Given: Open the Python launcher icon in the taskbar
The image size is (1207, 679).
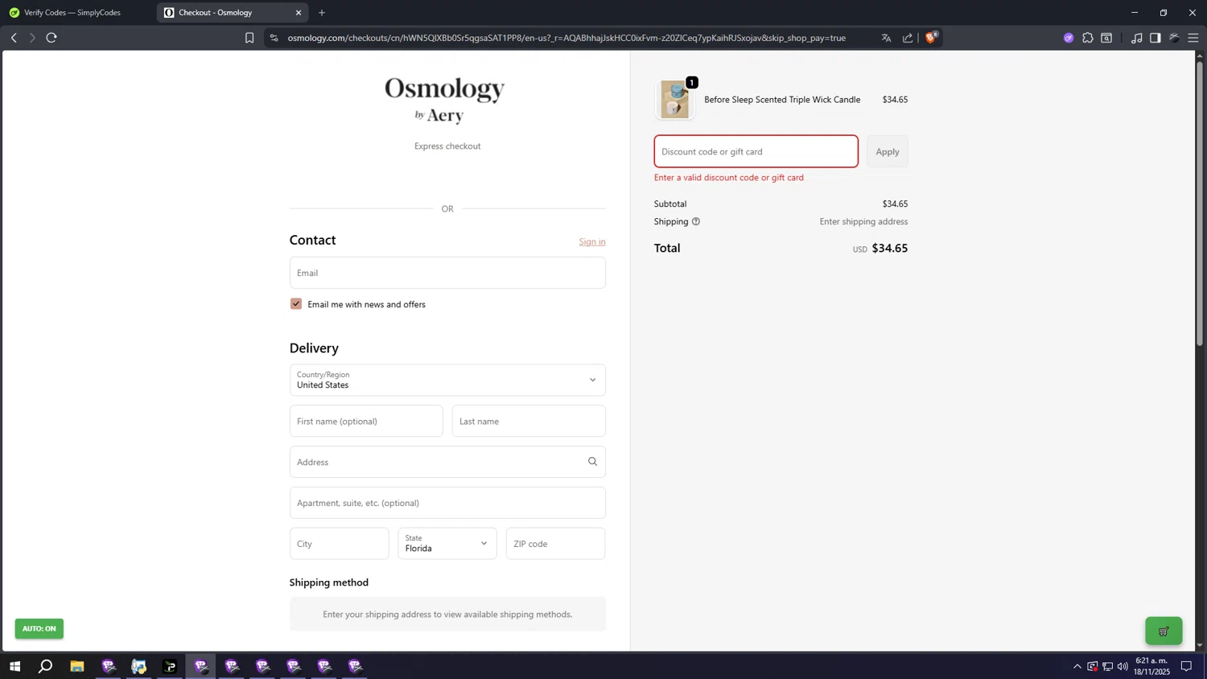Looking at the screenshot, I should (x=139, y=666).
